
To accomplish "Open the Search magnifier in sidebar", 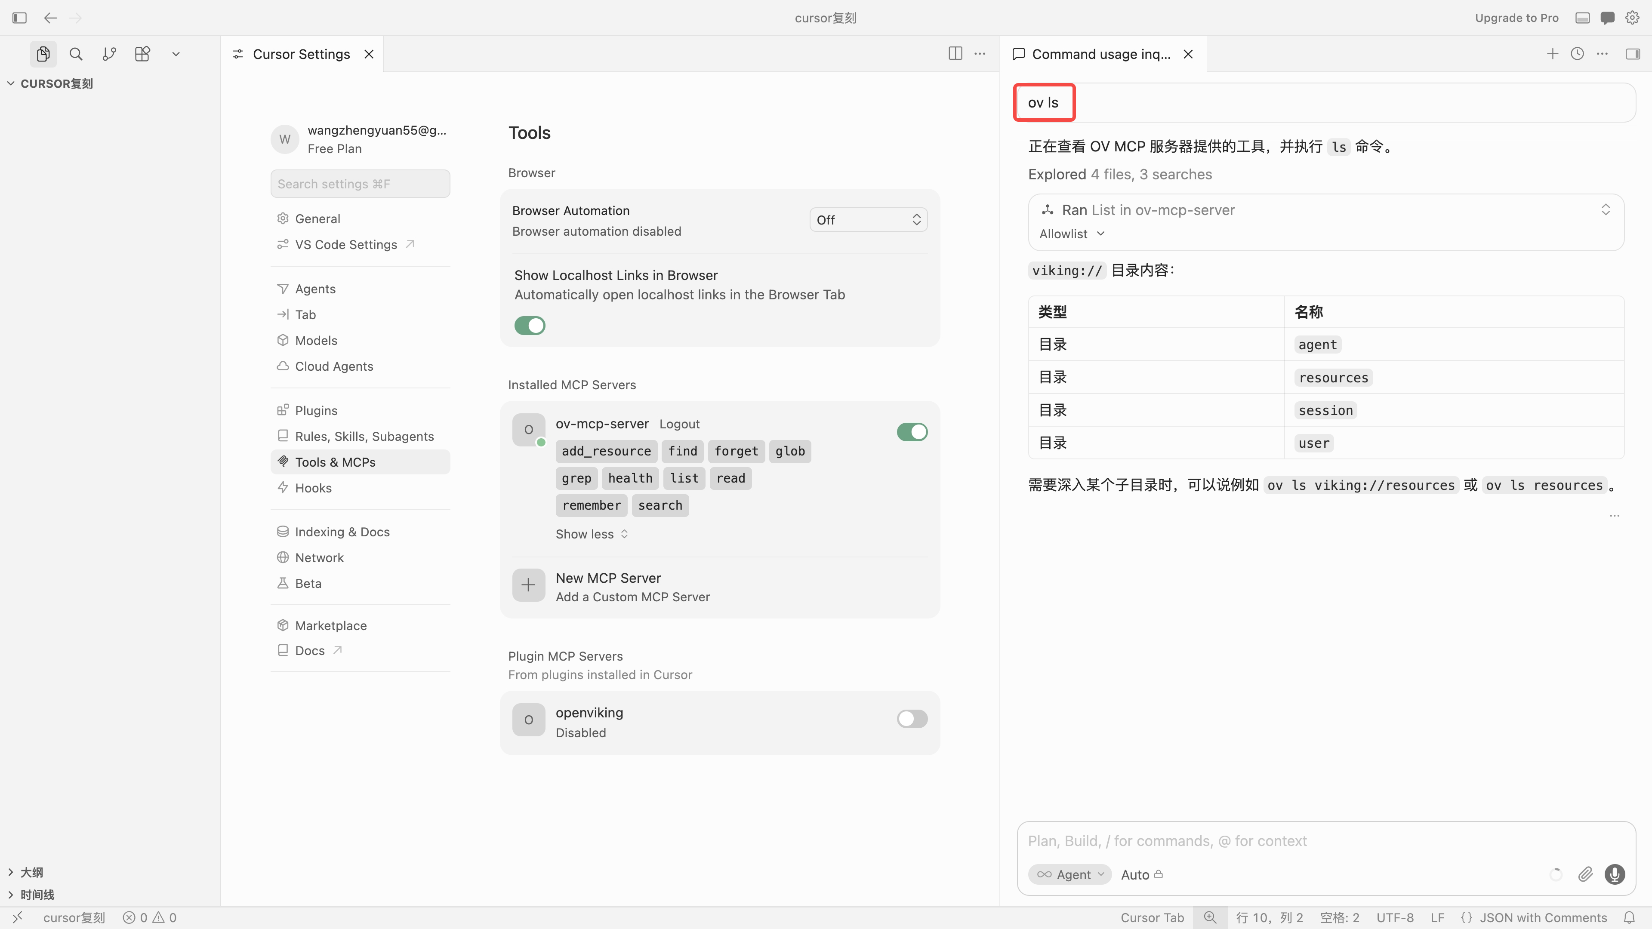I will tap(76, 54).
